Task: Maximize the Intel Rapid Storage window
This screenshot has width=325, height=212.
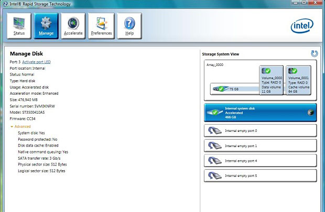Action: click(x=304, y=3)
